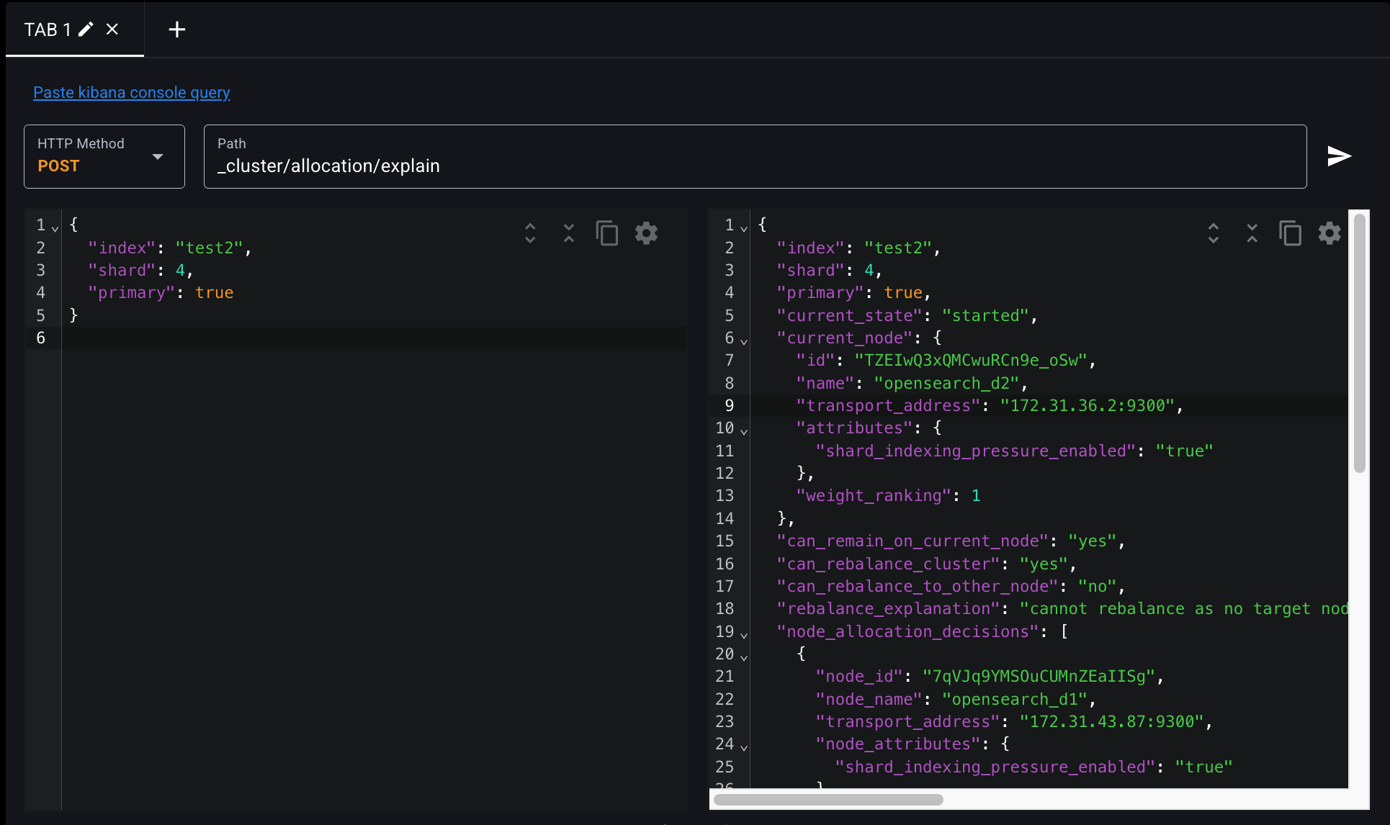Copy response content in right editor

coord(1289,233)
